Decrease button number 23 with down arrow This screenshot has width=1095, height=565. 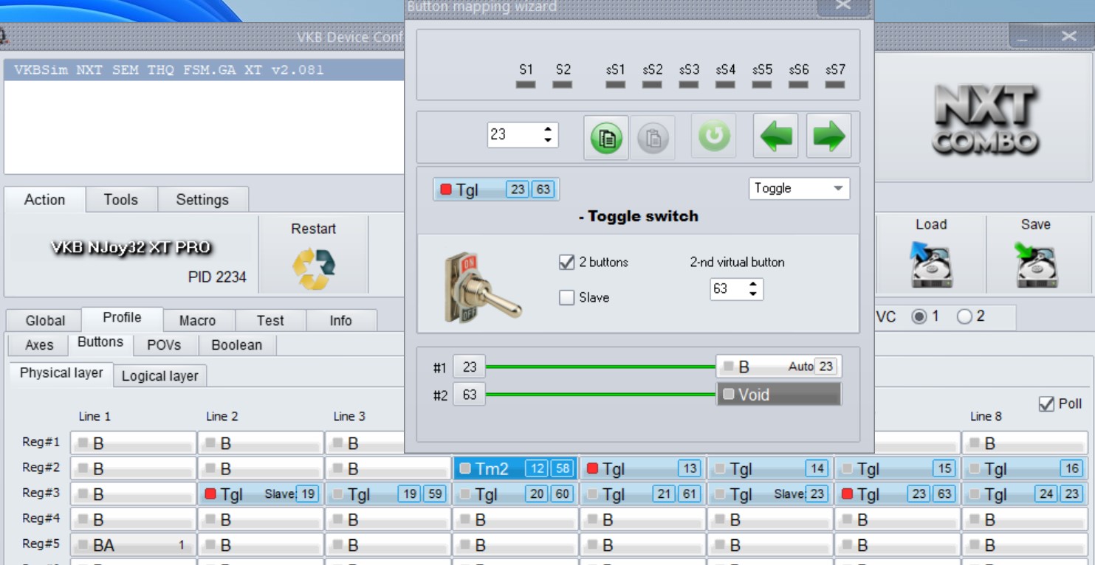click(548, 139)
